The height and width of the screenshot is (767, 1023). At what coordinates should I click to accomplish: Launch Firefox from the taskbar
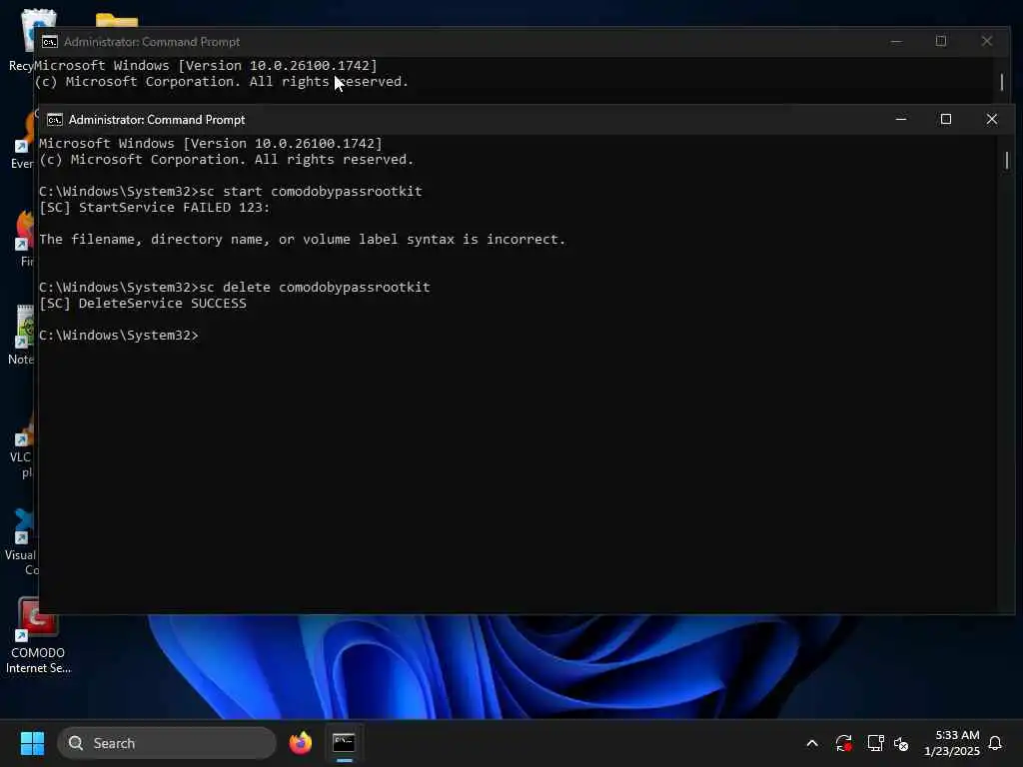(300, 743)
